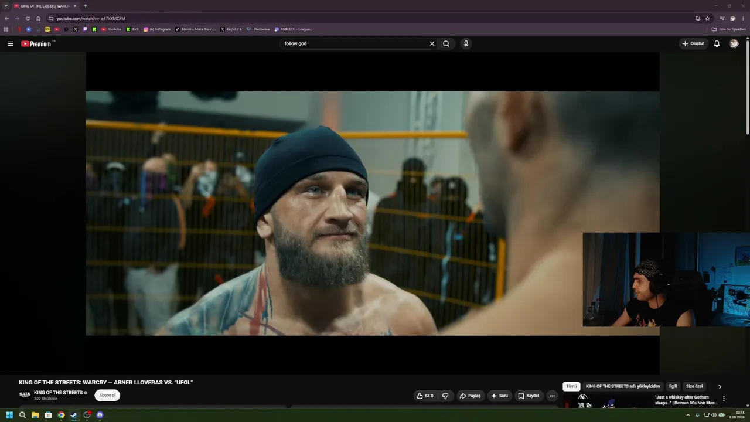
Task: Like the video with 63 B likes
Action: [425, 396]
